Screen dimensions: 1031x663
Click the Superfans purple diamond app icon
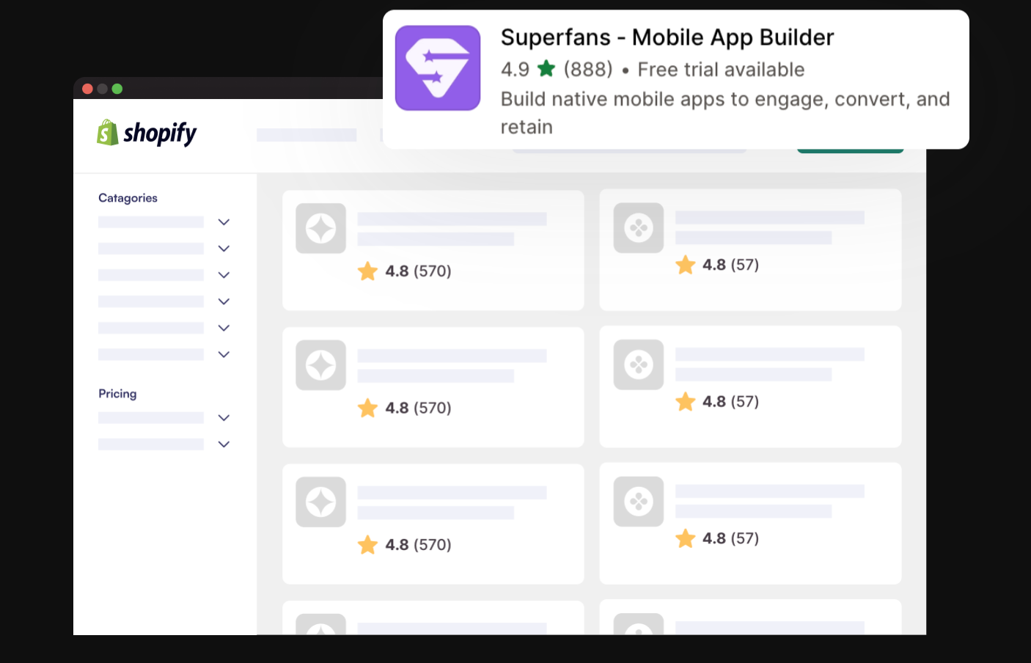tap(438, 67)
